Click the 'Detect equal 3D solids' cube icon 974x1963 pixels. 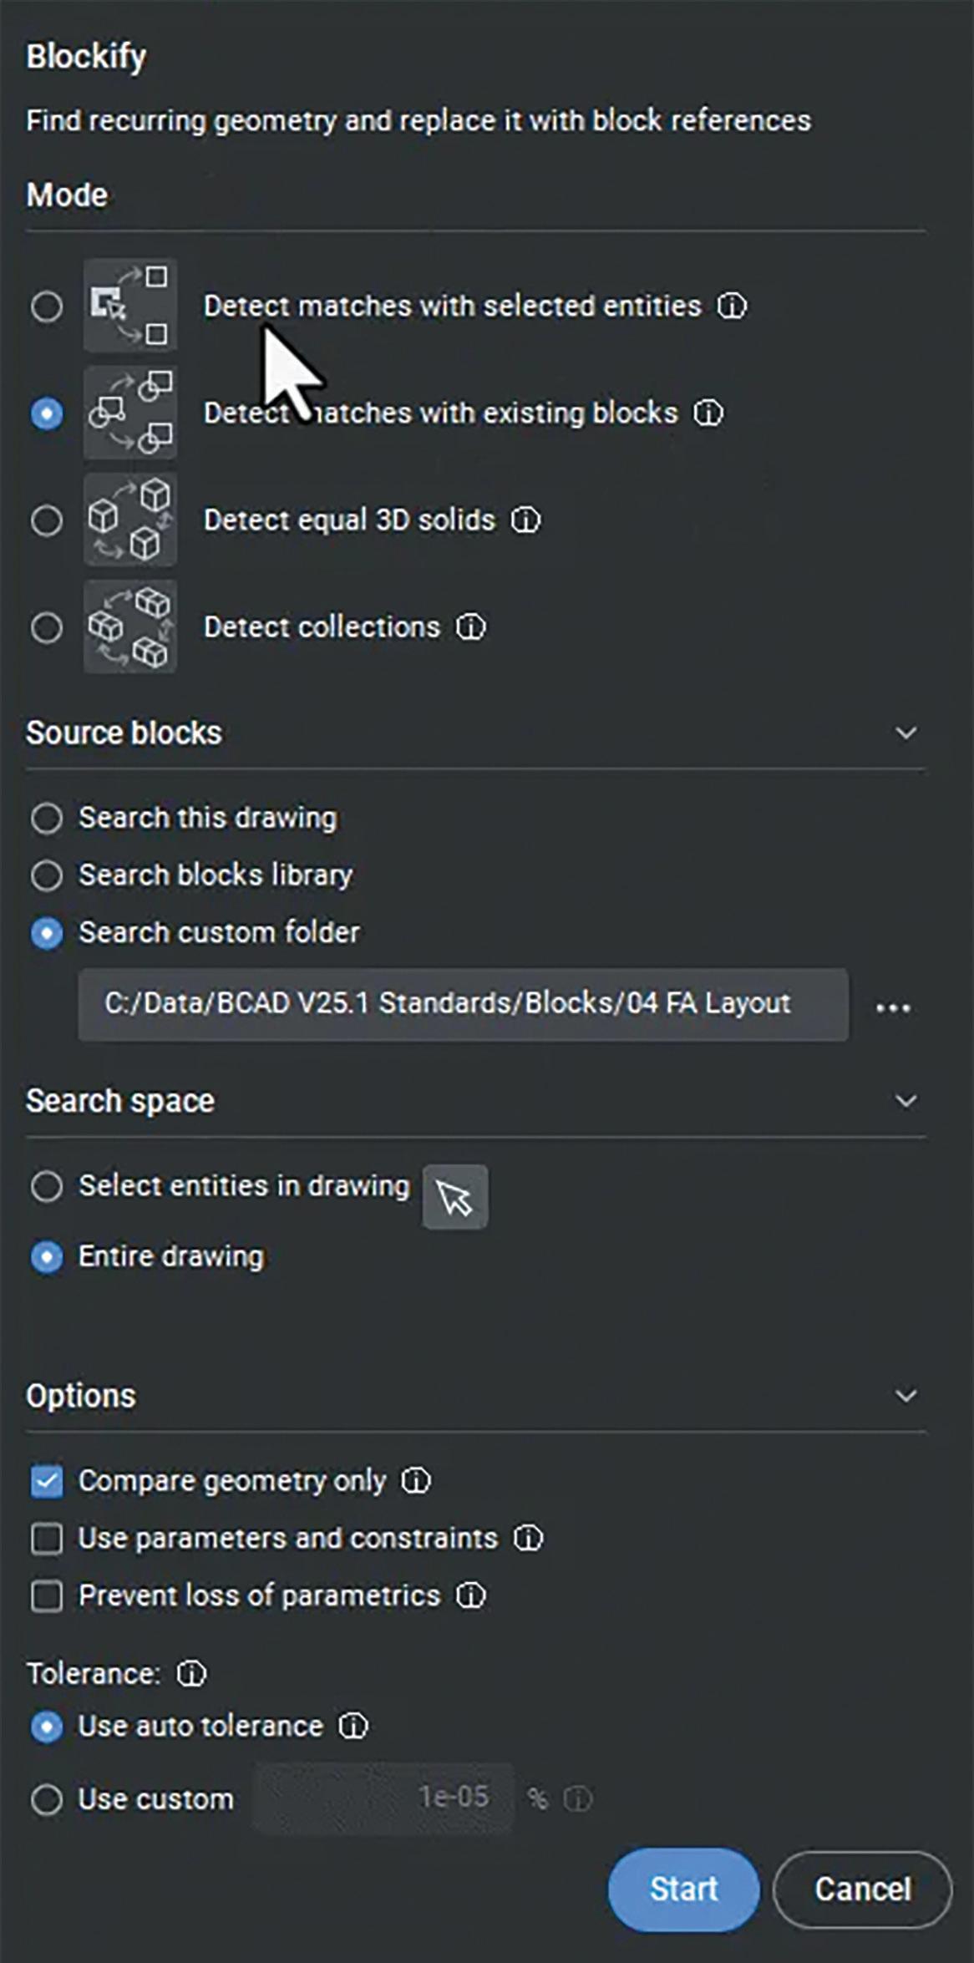(130, 520)
